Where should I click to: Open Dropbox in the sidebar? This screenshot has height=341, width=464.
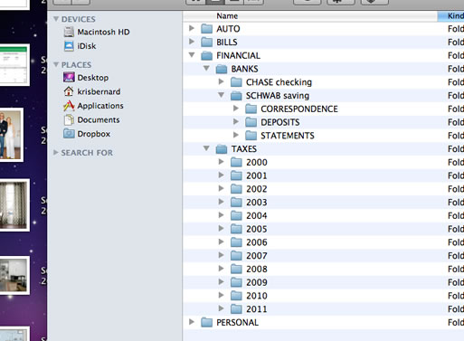pos(87,134)
